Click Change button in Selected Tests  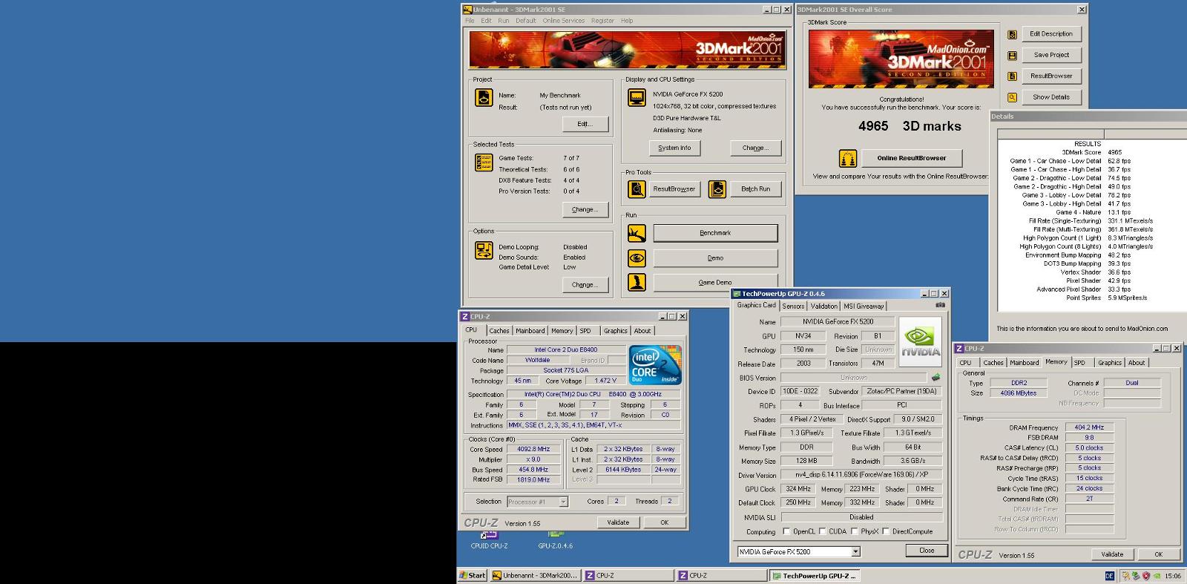(585, 210)
